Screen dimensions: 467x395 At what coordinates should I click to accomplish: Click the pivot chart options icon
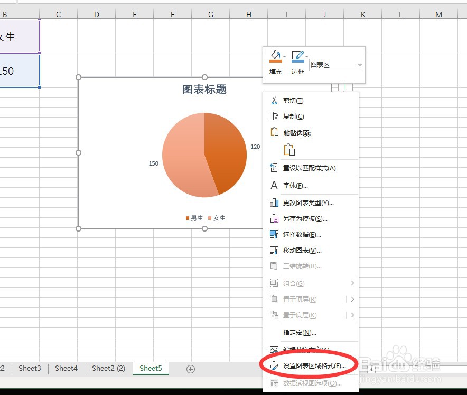pyautogui.click(x=274, y=383)
